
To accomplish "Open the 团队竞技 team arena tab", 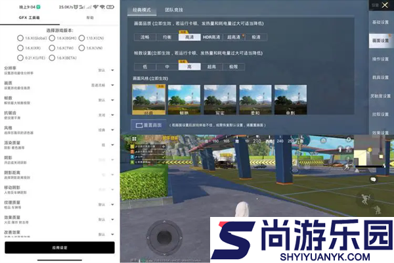I will [174, 10].
